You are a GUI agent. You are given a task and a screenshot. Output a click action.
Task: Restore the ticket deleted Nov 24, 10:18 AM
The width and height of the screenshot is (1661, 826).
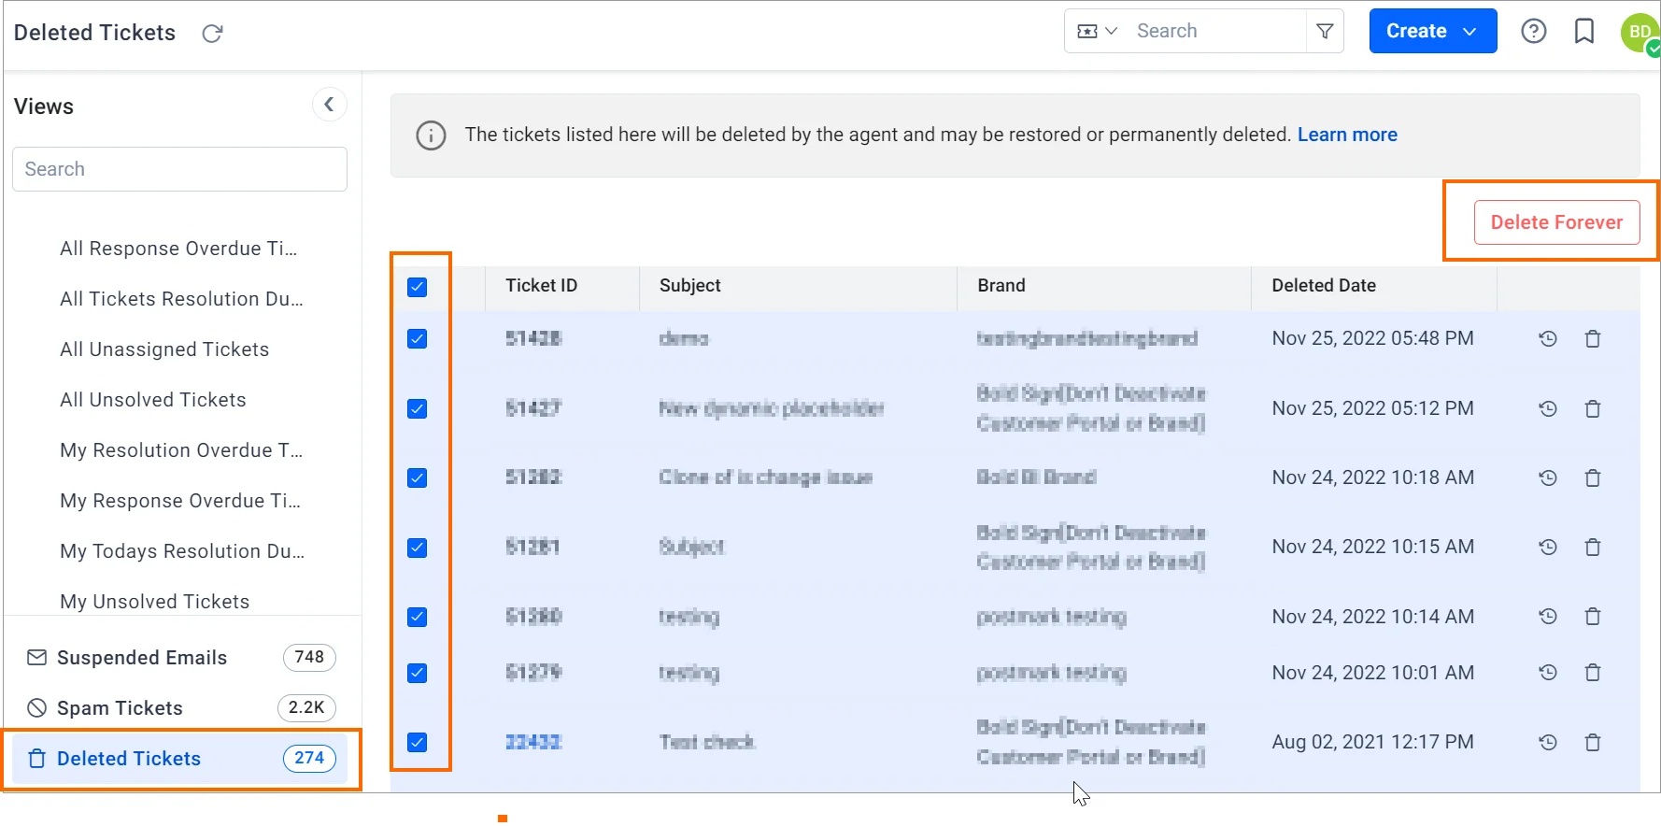[x=1548, y=478]
